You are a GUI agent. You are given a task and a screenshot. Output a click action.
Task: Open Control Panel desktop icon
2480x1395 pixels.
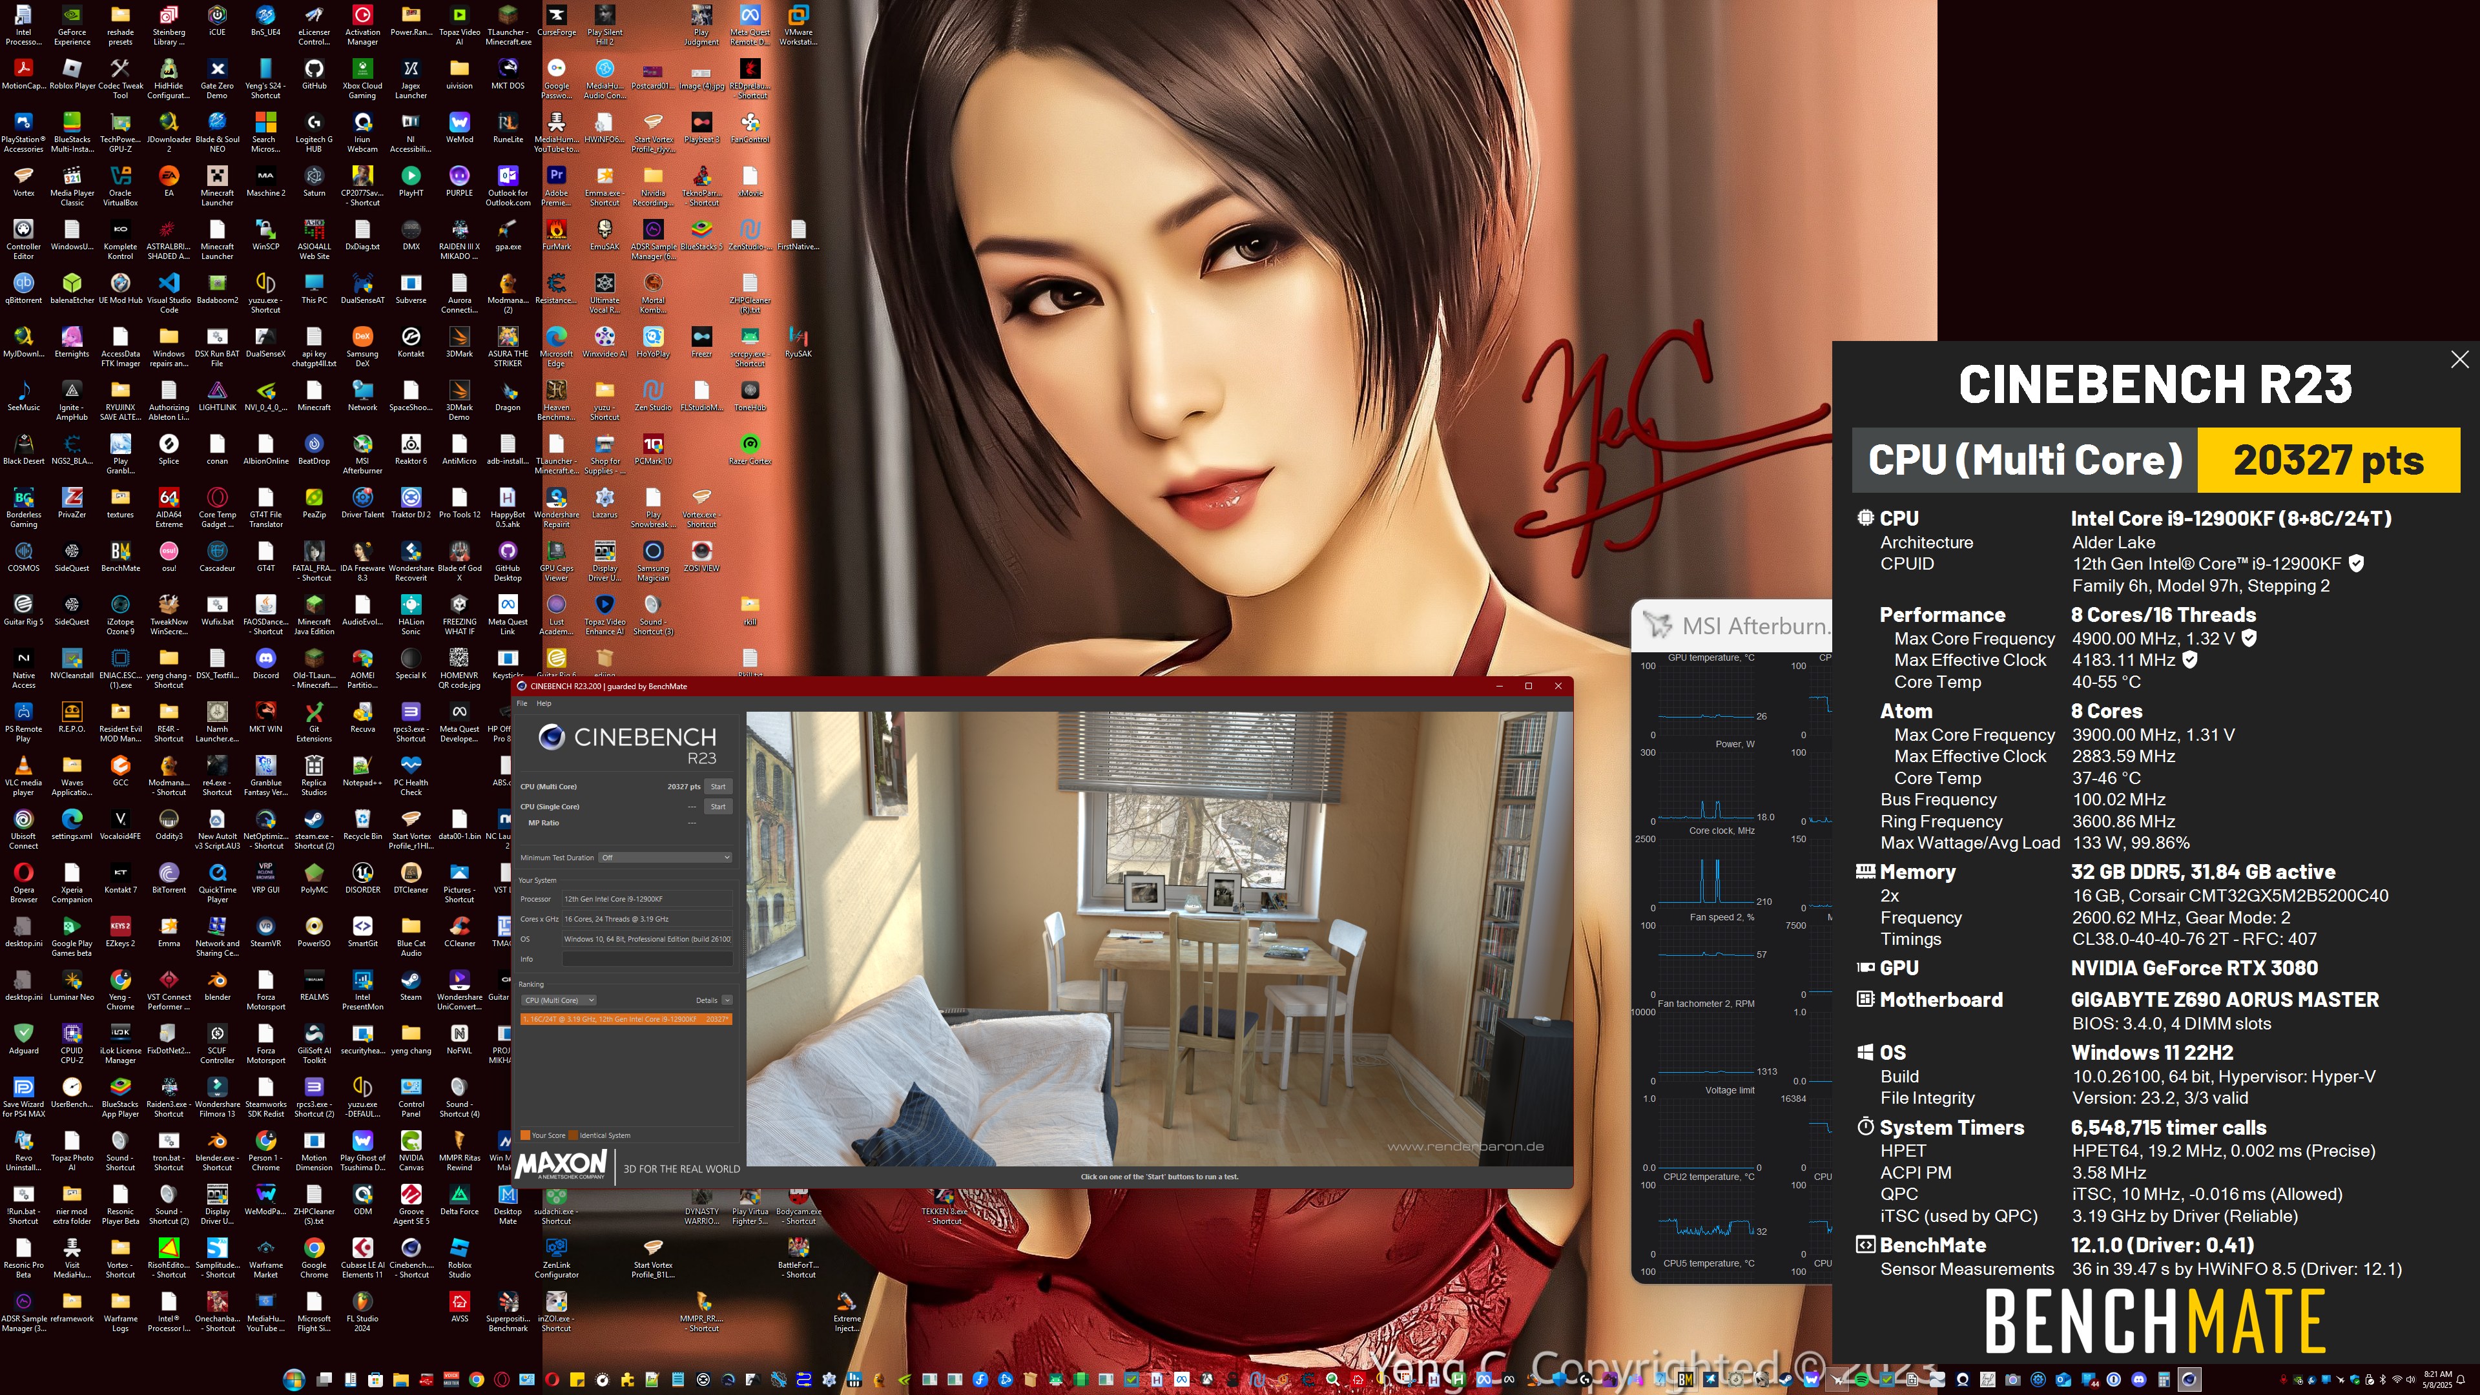click(411, 1097)
